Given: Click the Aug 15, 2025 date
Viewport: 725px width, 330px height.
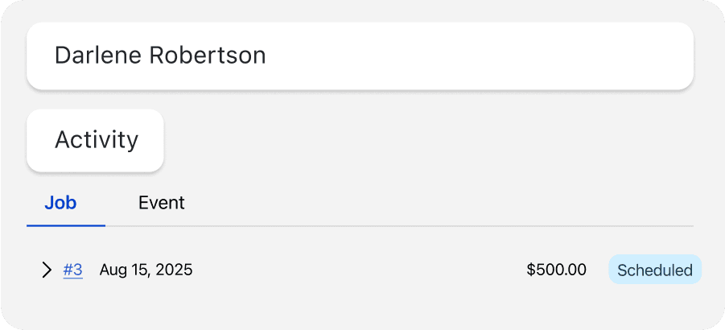Looking at the screenshot, I should click(x=146, y=270).
